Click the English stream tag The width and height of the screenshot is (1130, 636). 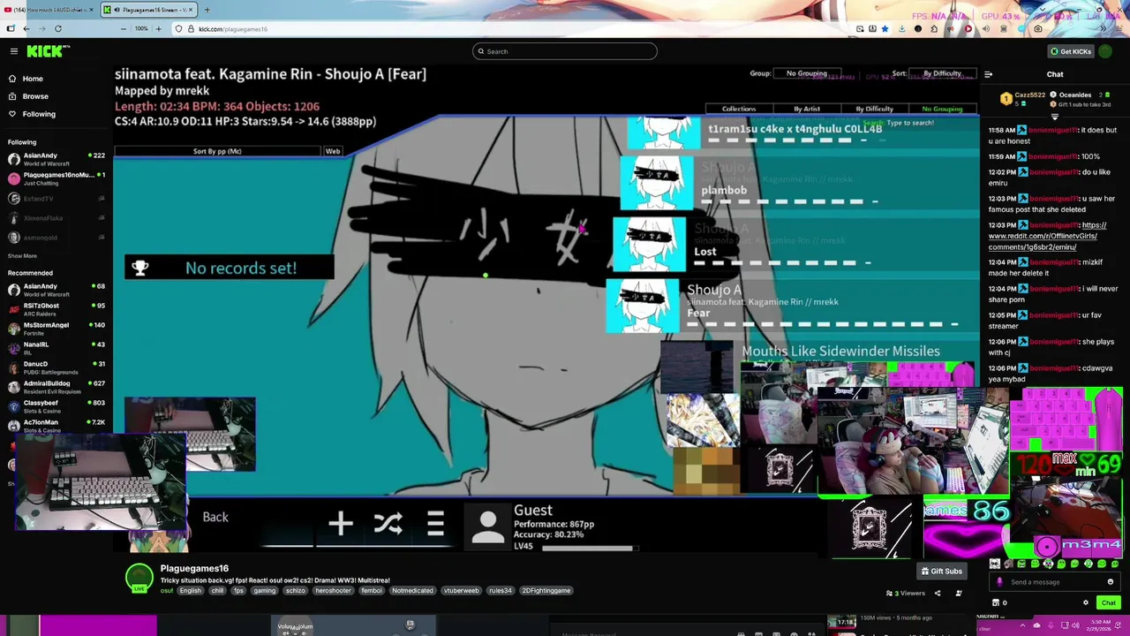click(x=190, y=591)
